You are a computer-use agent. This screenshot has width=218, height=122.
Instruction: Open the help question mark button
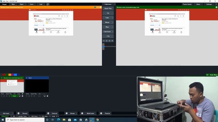pyautogui.click(x=216, y=4)
